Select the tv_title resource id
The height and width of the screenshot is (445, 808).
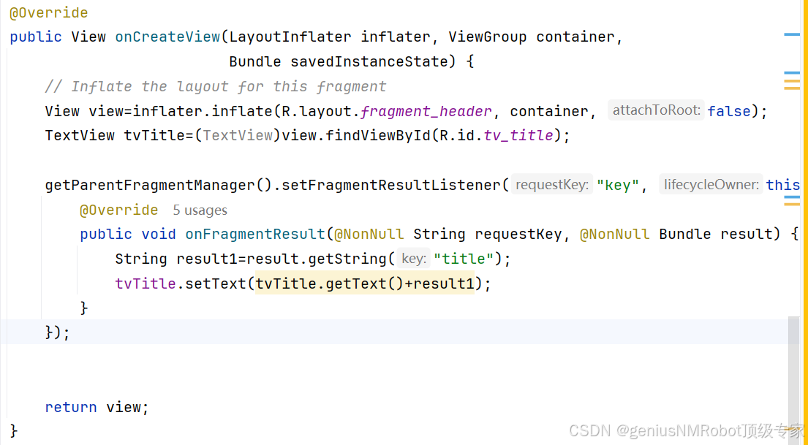[518, 135]
